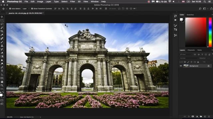The width and height of the screenshot is (213, 119).
Task: Click the Delete layer trash button
Action: click(209, 116)
